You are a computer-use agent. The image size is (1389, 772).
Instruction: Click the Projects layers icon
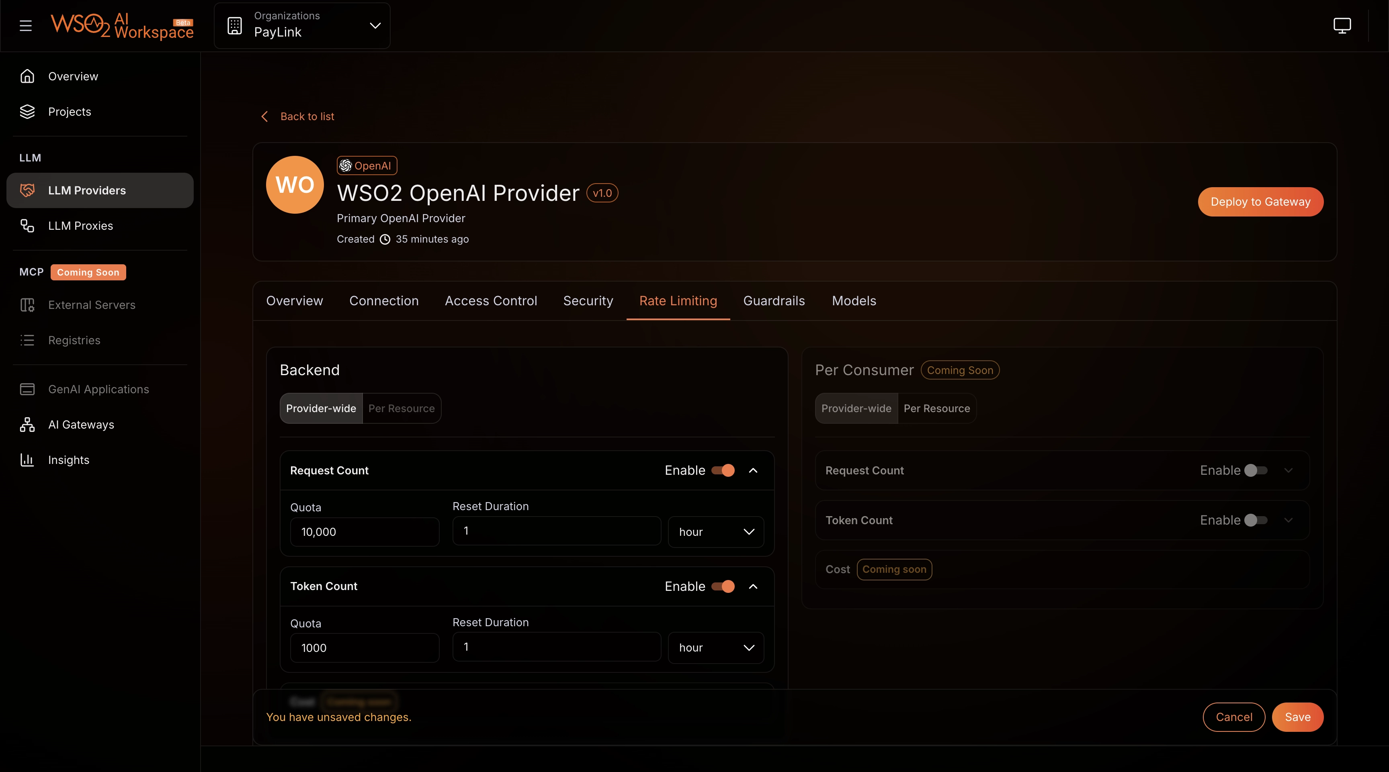[27, 112]
